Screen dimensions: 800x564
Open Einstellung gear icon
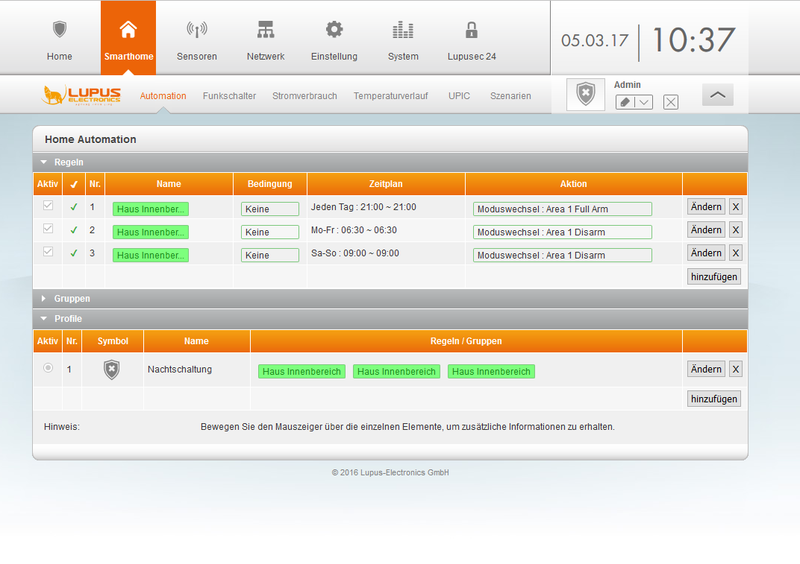[334, 30]
